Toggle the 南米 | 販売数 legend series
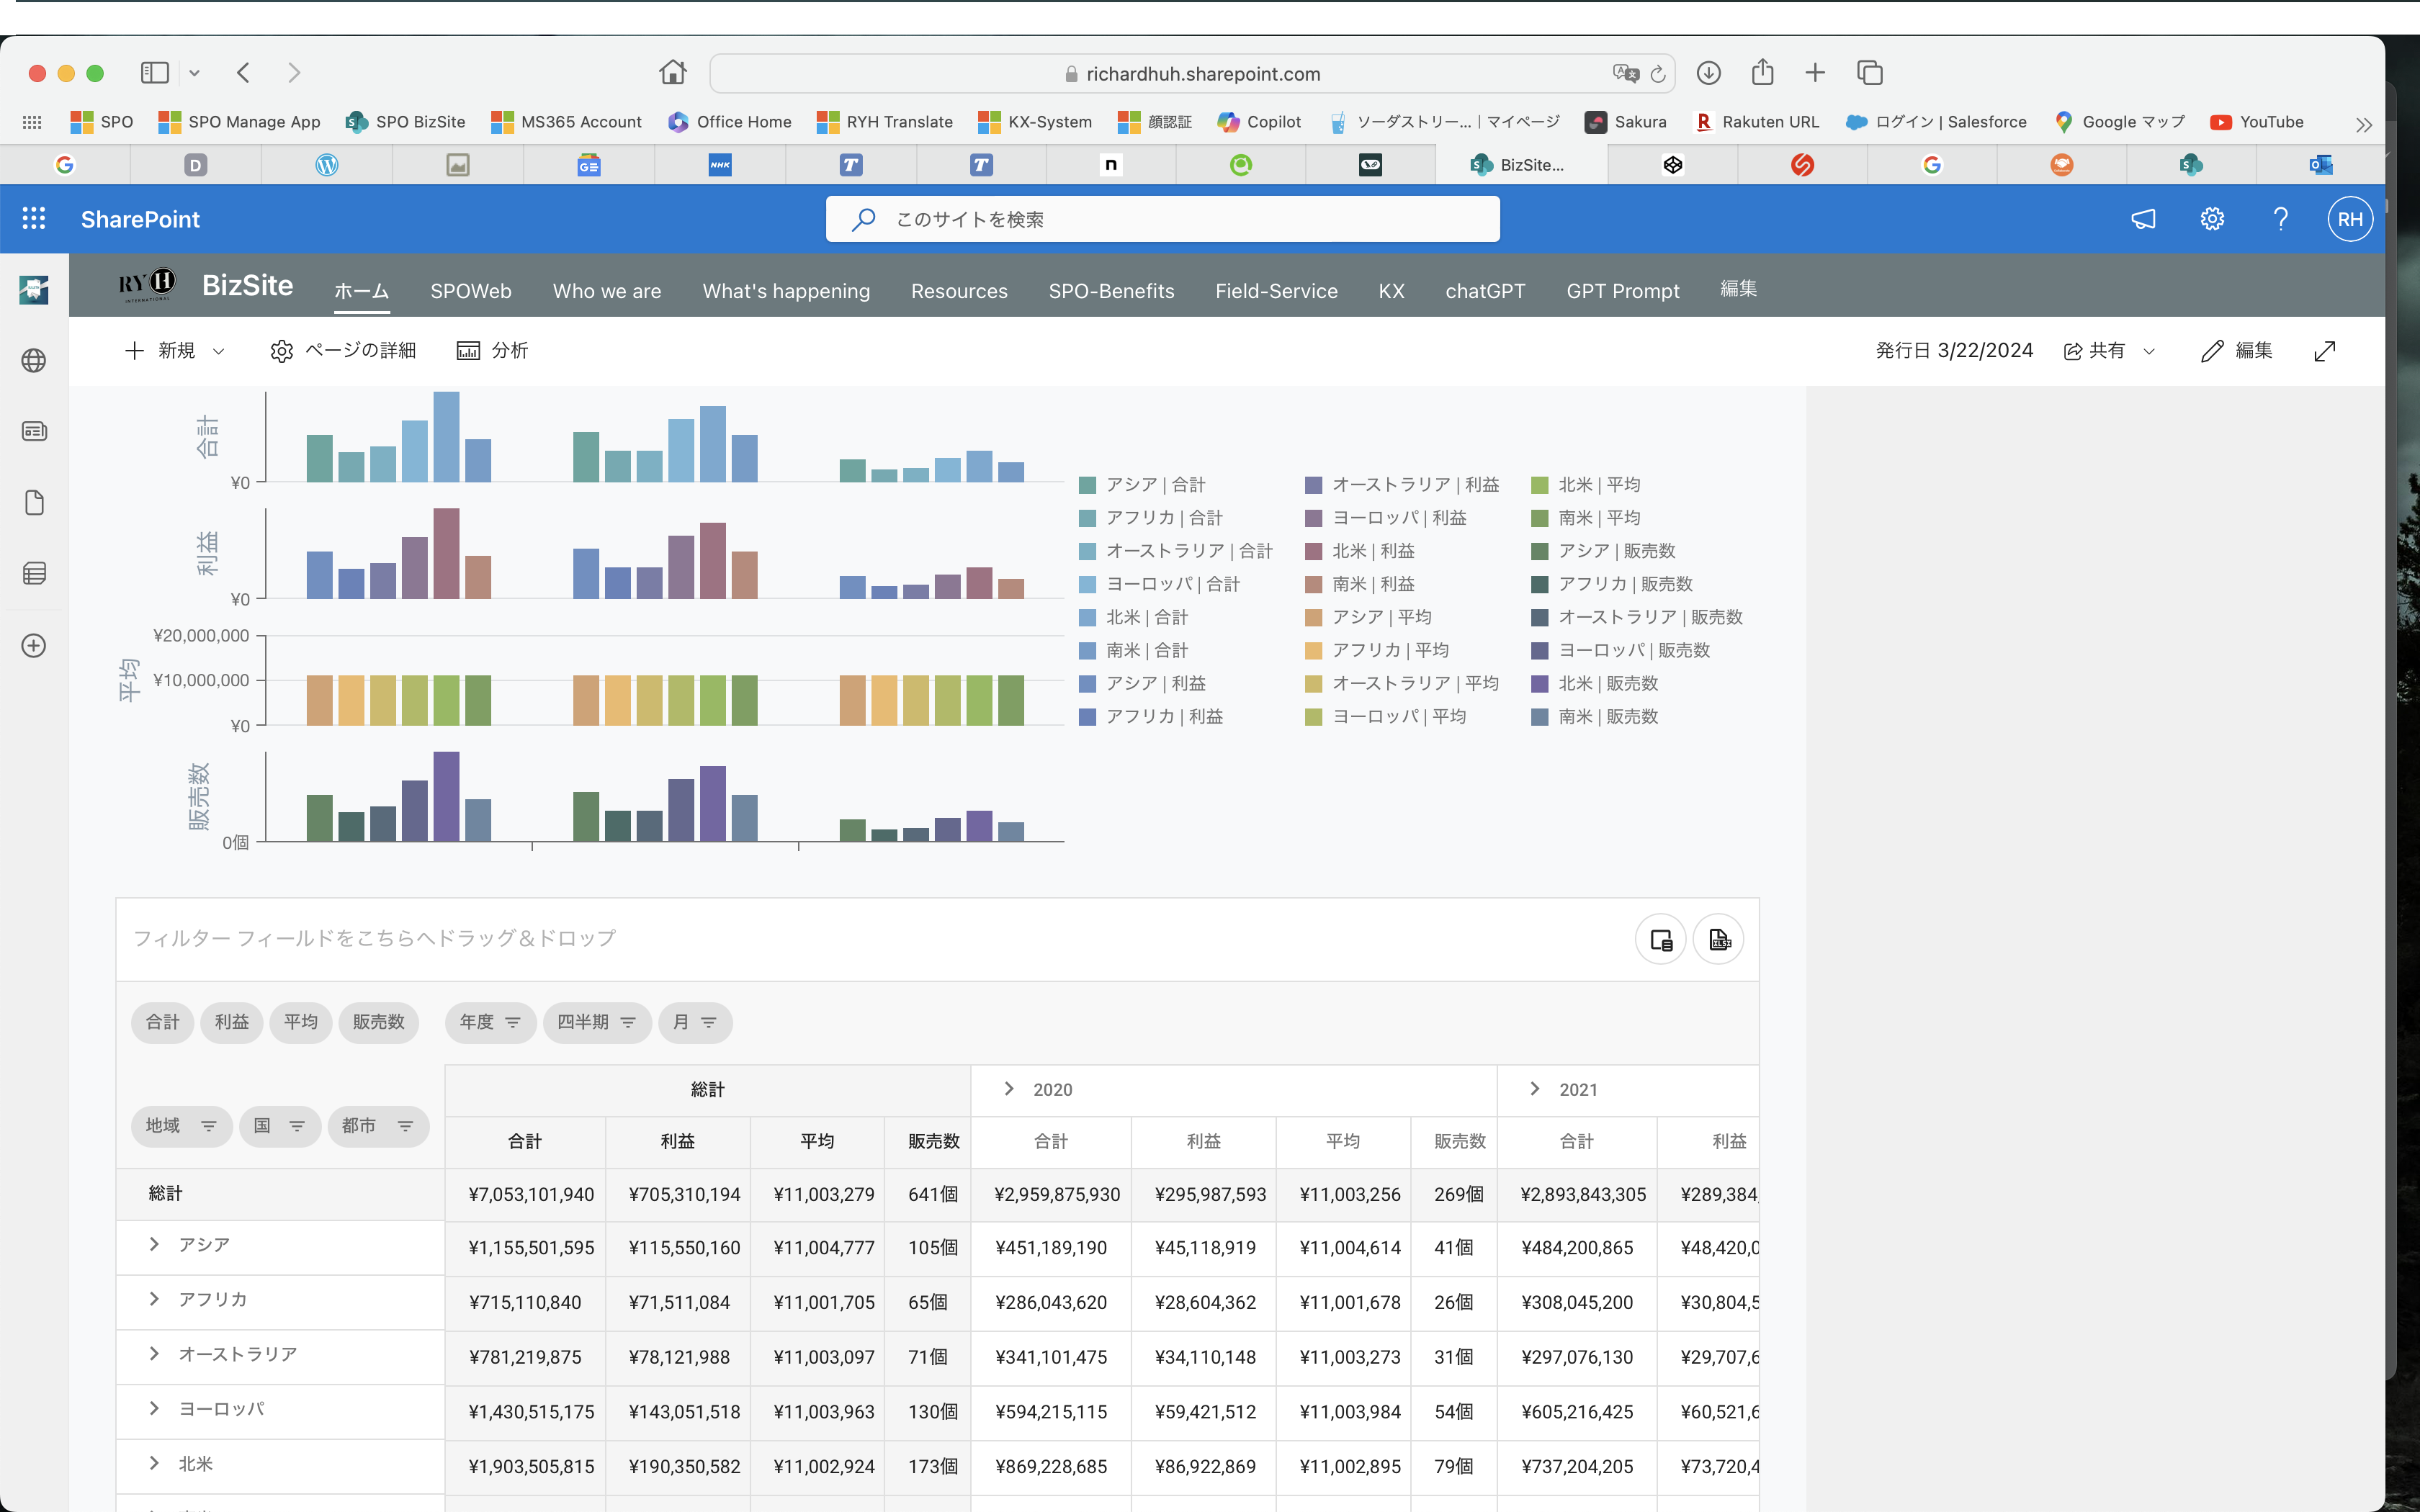 1594,716
